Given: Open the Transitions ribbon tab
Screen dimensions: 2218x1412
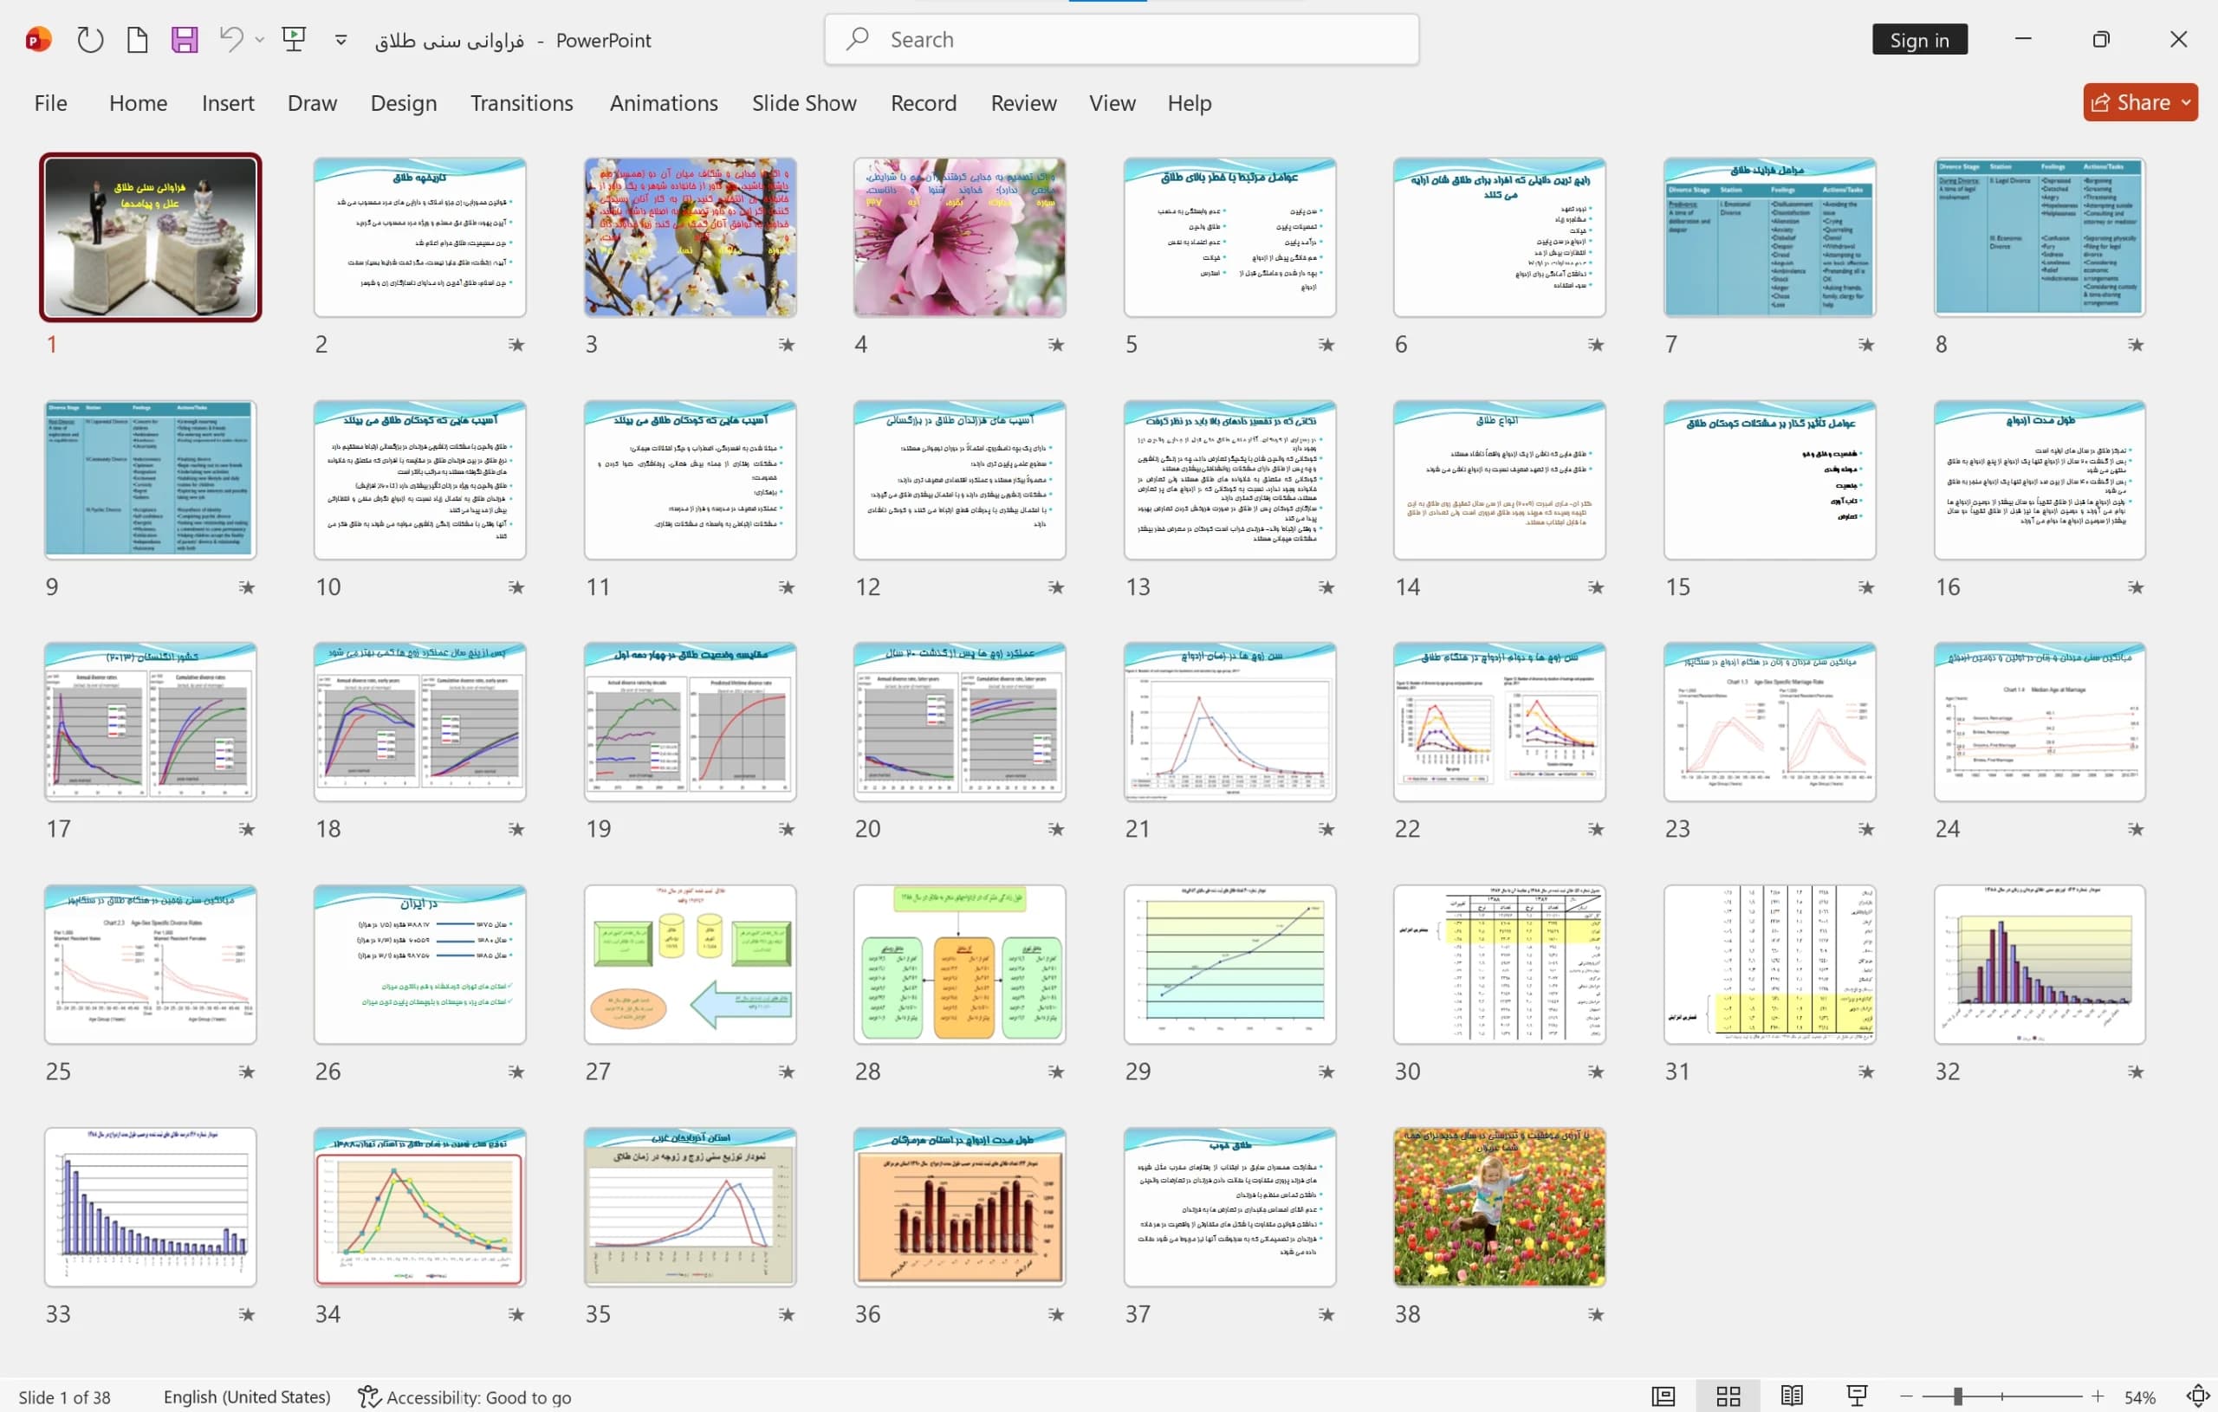Looking at the screenshot, I should point(522,103).
